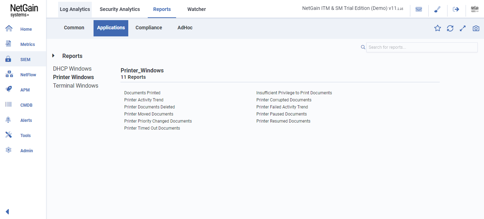Click the NetGain systems logo
The width and height of the screenshot is (484, 219).
(24, 10)
